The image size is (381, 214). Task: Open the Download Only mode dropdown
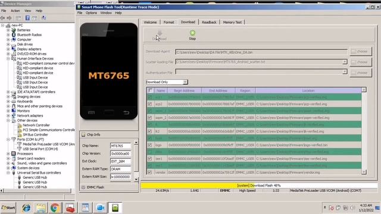click(185, 82)
